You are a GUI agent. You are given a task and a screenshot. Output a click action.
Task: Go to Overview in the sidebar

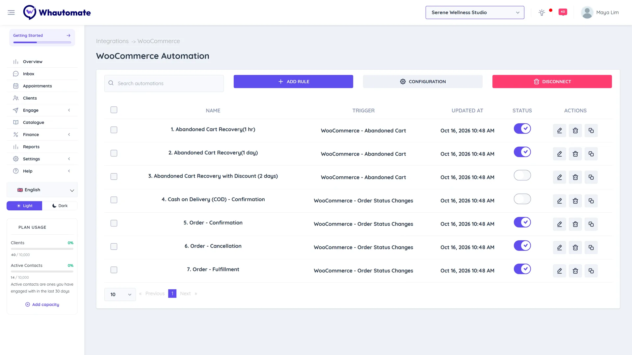pyautogui.click(x=42, y=61)
